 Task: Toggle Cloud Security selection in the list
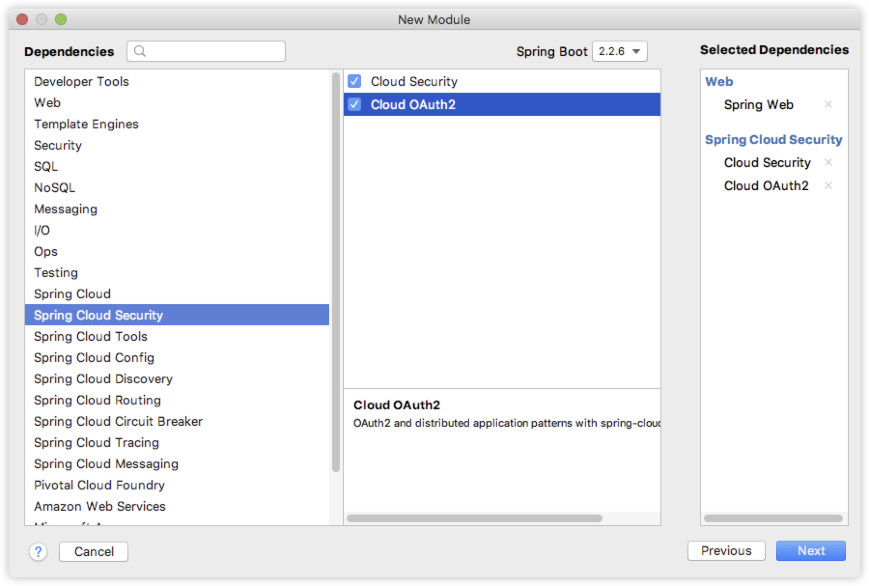414,81
